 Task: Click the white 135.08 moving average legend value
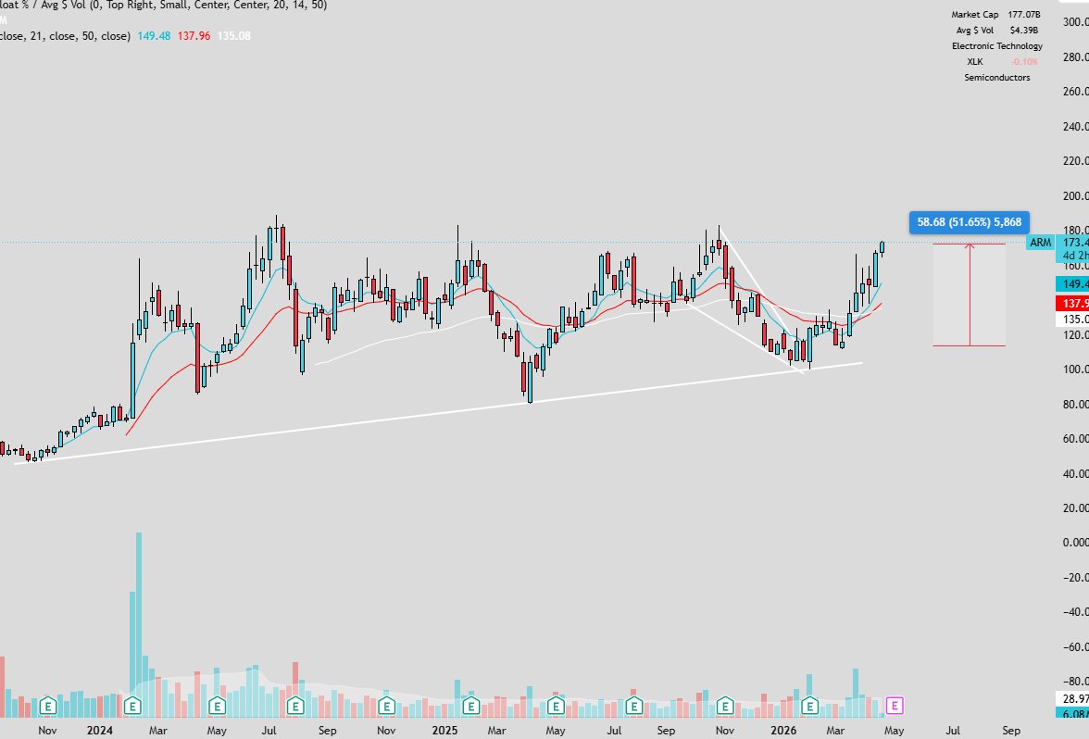(x=234, y=36)
